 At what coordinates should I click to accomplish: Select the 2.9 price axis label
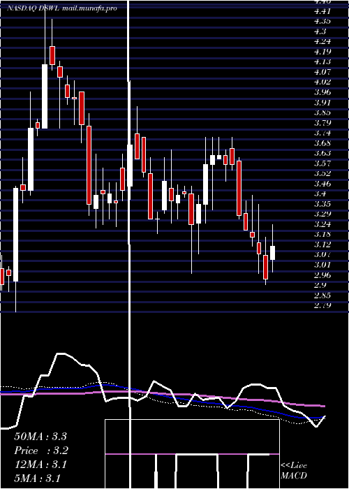[320, 285]
